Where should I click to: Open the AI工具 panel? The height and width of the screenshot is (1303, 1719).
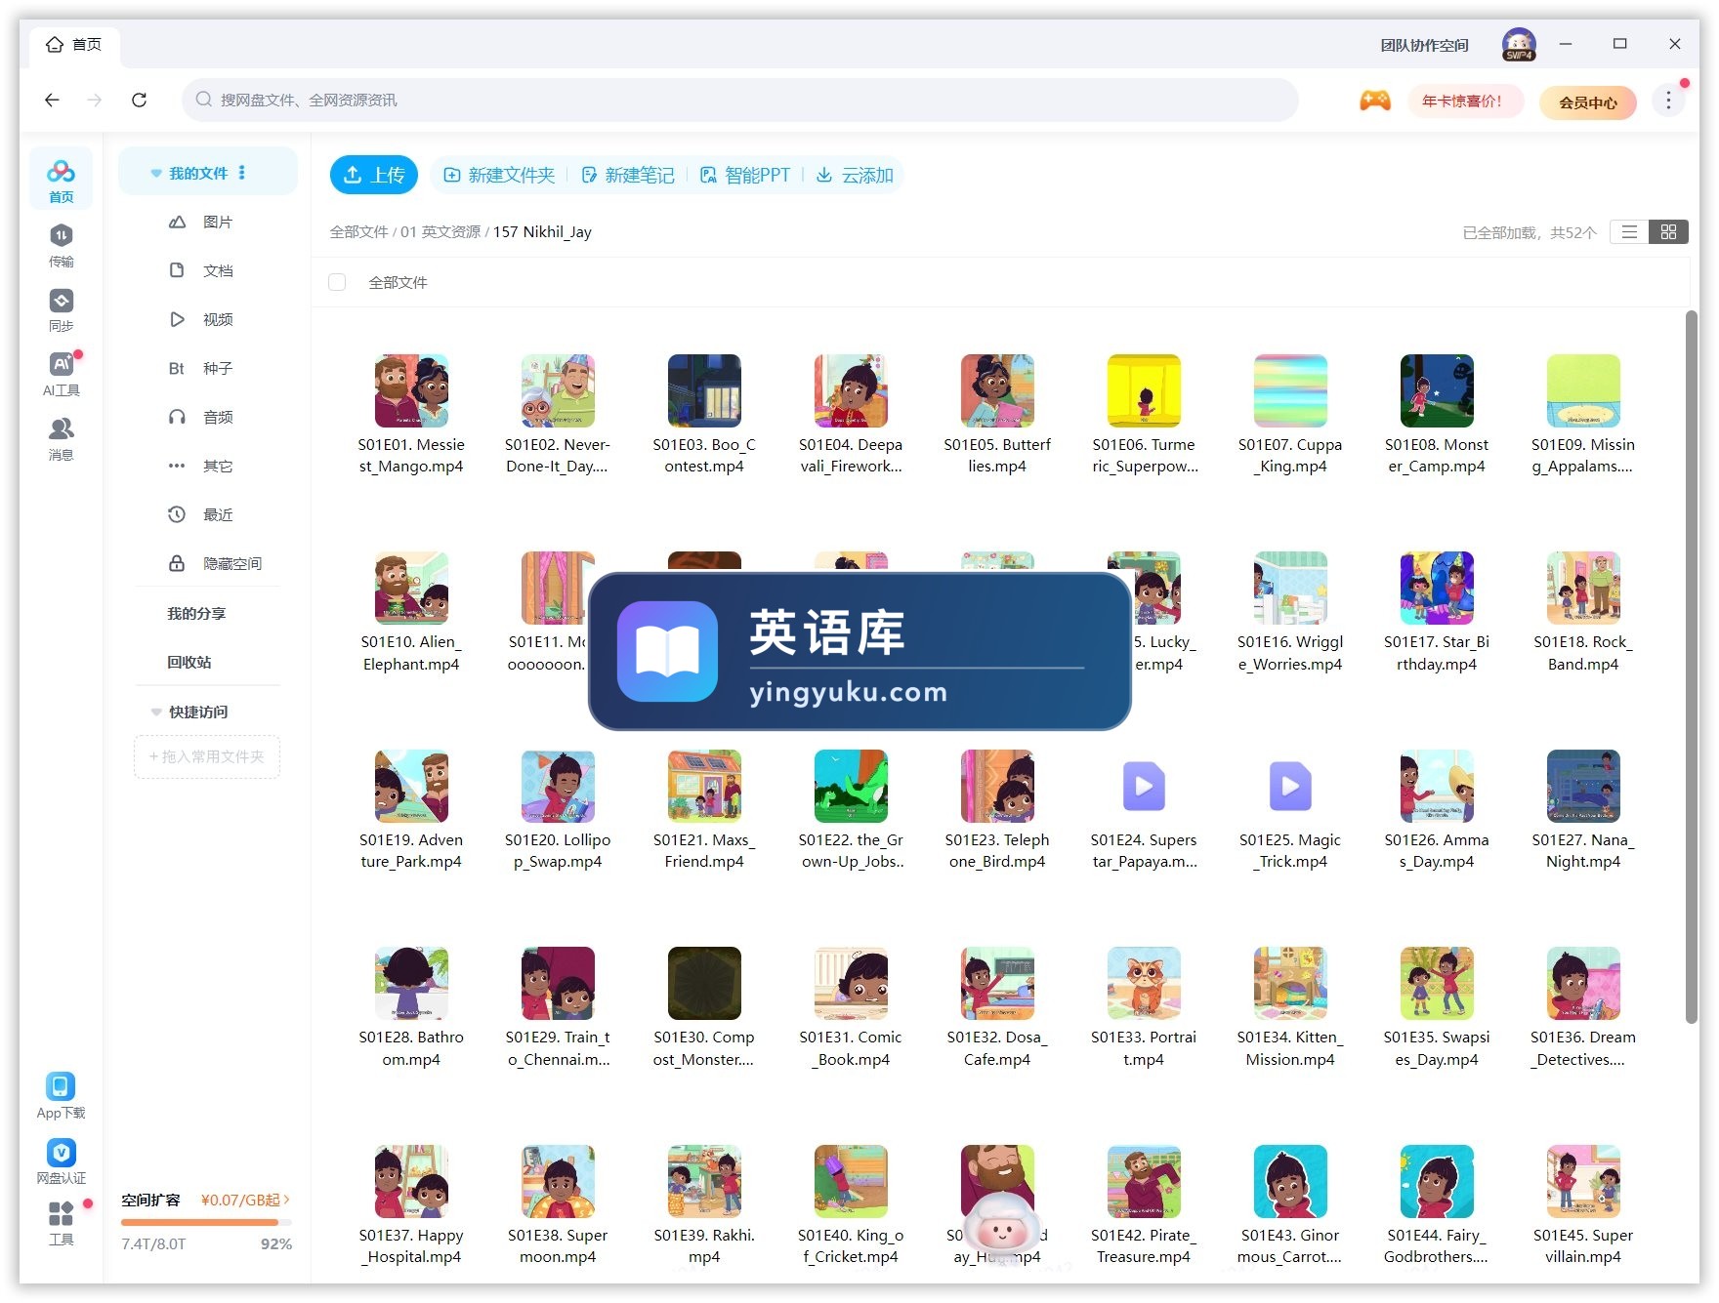point(61,374)
